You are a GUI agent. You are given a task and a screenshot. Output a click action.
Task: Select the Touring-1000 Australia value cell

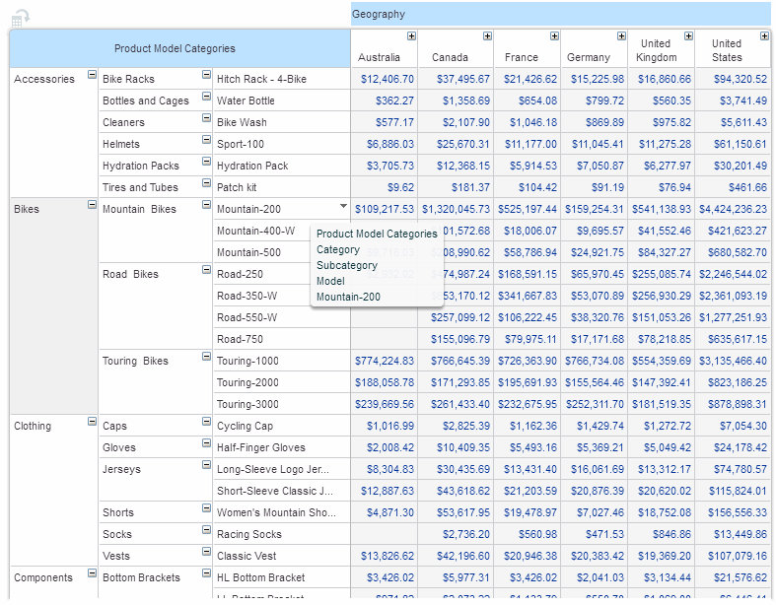[384, 362]
